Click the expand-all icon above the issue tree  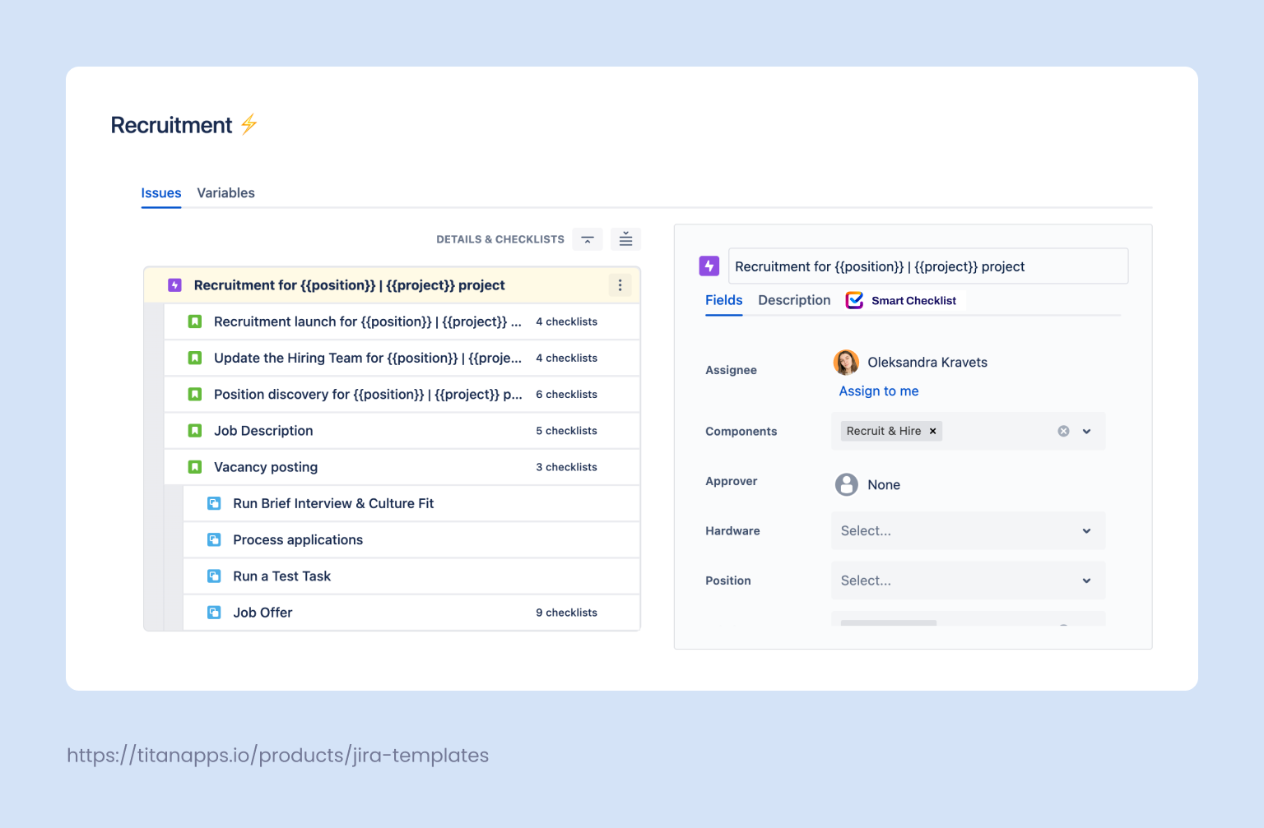pyautogui.click(x=625, y=238)
